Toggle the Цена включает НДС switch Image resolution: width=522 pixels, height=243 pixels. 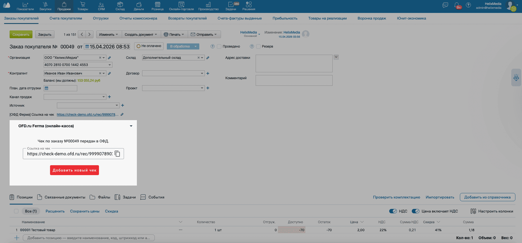(416, 211)
